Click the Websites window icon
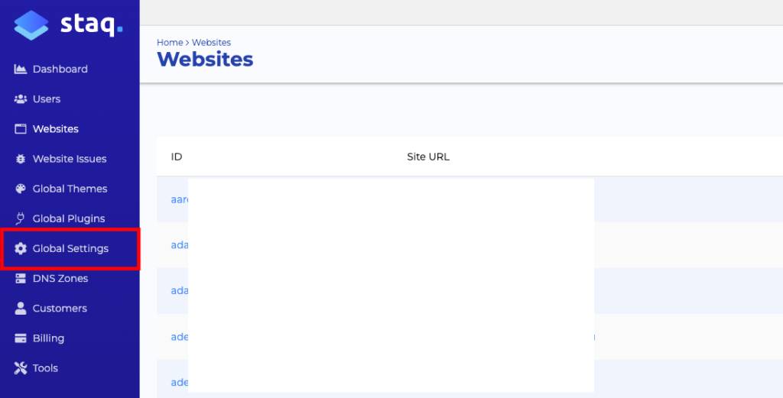This screenshot has height=398, width=783. tap(21, 129)
